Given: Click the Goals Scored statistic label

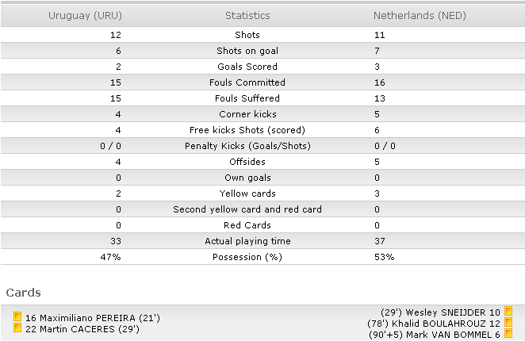Looking at the screenshot, I should click(x=247, y=67).
